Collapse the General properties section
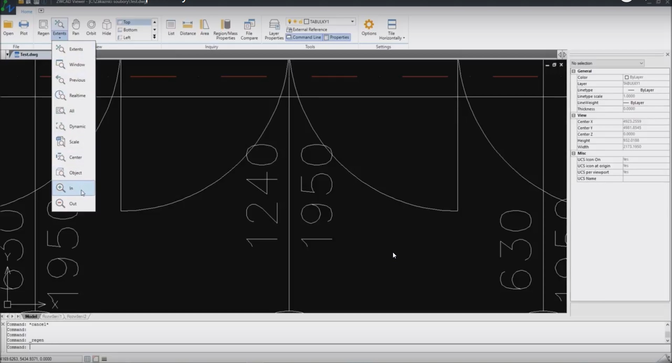Screen dimensions: 672x363 pyautogui.click(x=574, y=71)
